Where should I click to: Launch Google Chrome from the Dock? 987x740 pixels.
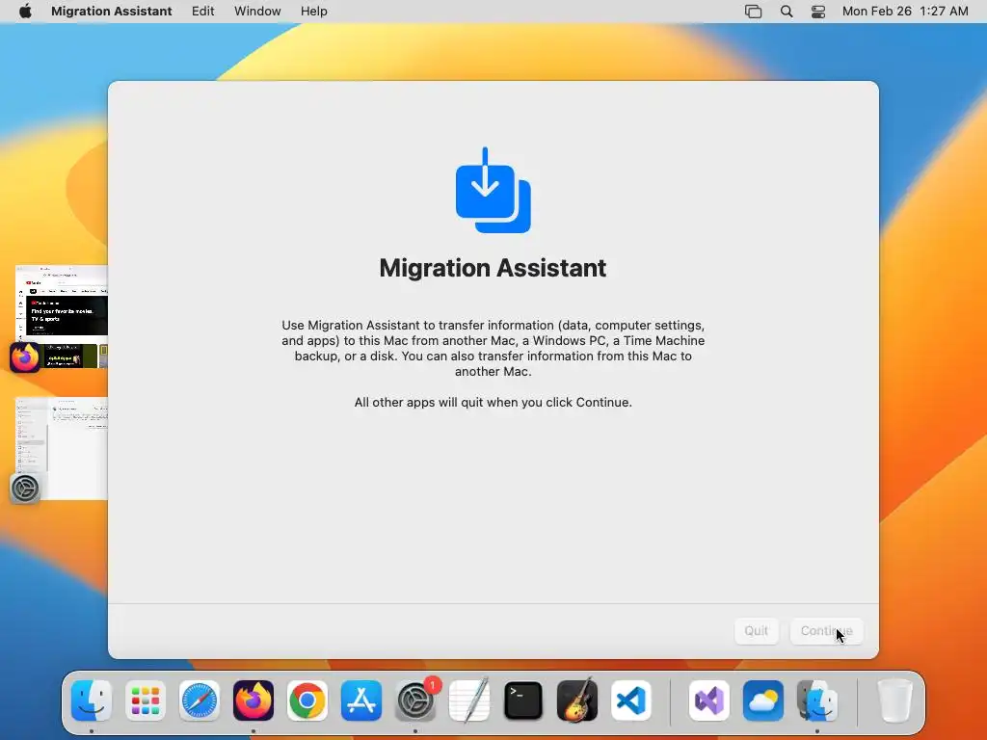click(307, 700)
